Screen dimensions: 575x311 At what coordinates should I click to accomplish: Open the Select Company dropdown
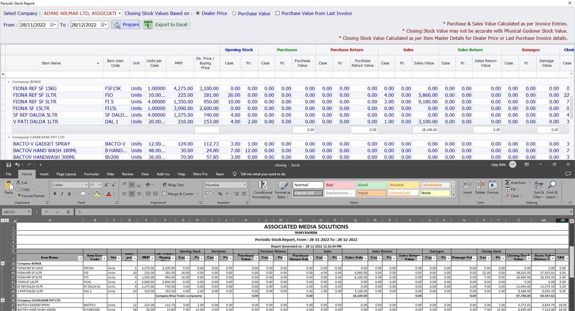pyautogui.click(x=119, y=13)
